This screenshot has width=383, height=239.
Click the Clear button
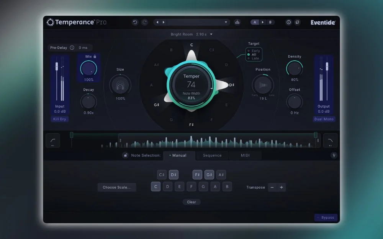191,202
